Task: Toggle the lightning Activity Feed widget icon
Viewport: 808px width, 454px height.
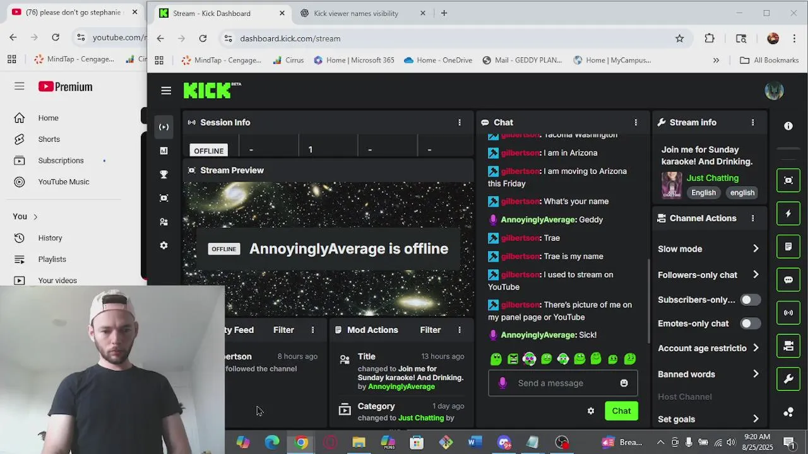Action: pyautogui.click(x=788, y=214)
